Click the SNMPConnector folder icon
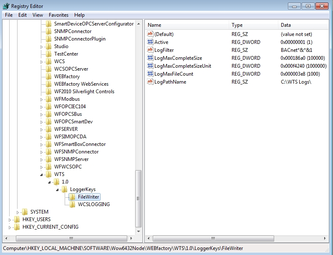This screenshot has height=255, width=333. 49,31
